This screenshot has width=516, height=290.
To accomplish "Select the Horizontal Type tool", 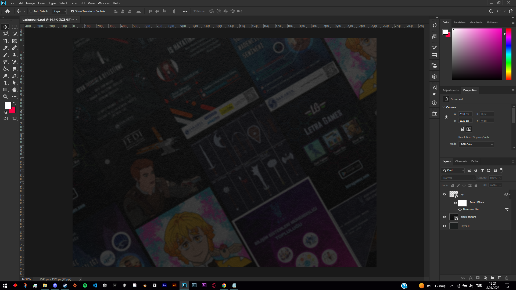I will [x=5, y=83].
